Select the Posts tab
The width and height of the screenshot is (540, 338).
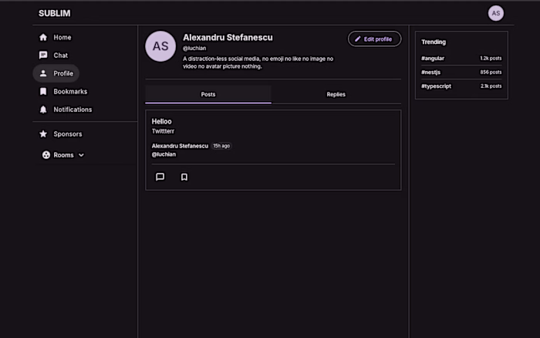tap(208, 94)
